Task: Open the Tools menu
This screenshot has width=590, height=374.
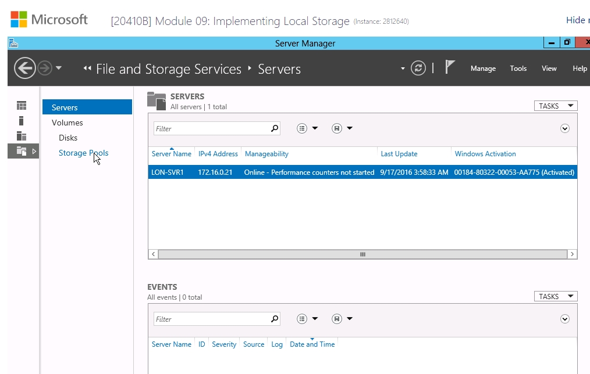Action: coord(518,69)
